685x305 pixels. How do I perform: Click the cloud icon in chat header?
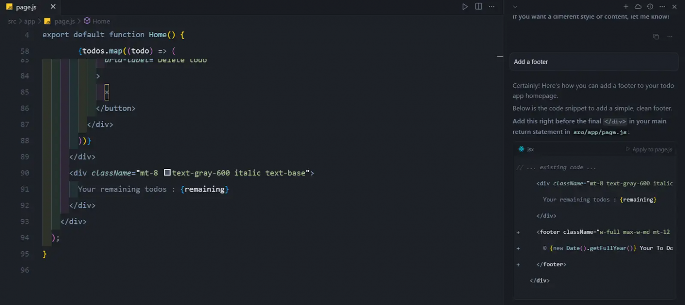point(638,7)
